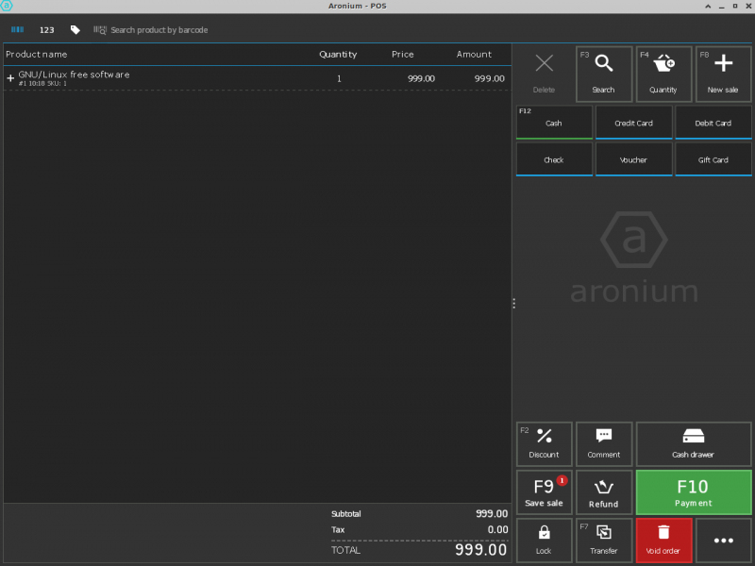
Task: Lock the POS screen
Action: 544,541
